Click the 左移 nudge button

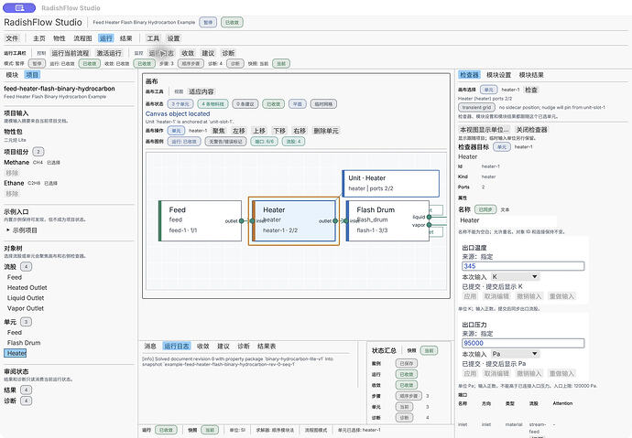pos(239,131)
